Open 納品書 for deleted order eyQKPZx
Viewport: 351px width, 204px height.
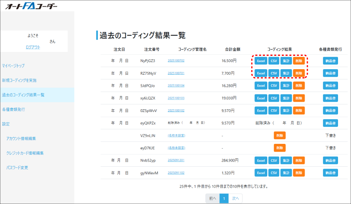(330, 123)
